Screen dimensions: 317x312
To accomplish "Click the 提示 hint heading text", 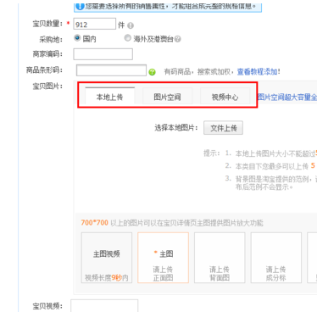I will 211,153.
